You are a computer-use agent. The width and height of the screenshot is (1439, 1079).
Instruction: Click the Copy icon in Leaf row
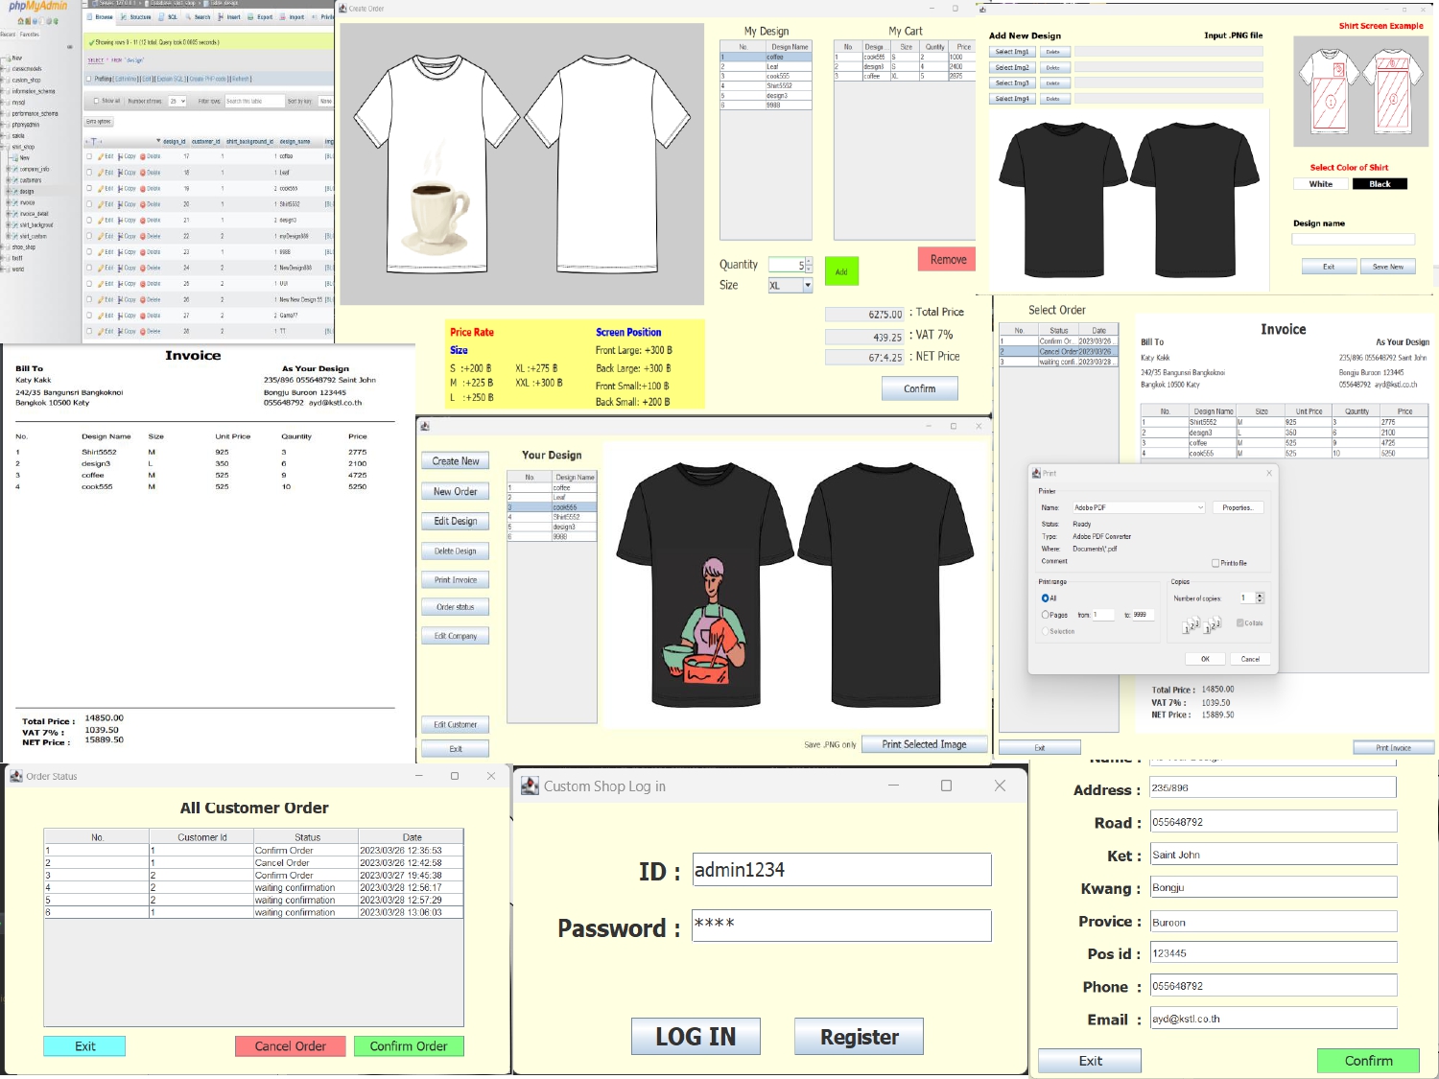pos(121,173)
